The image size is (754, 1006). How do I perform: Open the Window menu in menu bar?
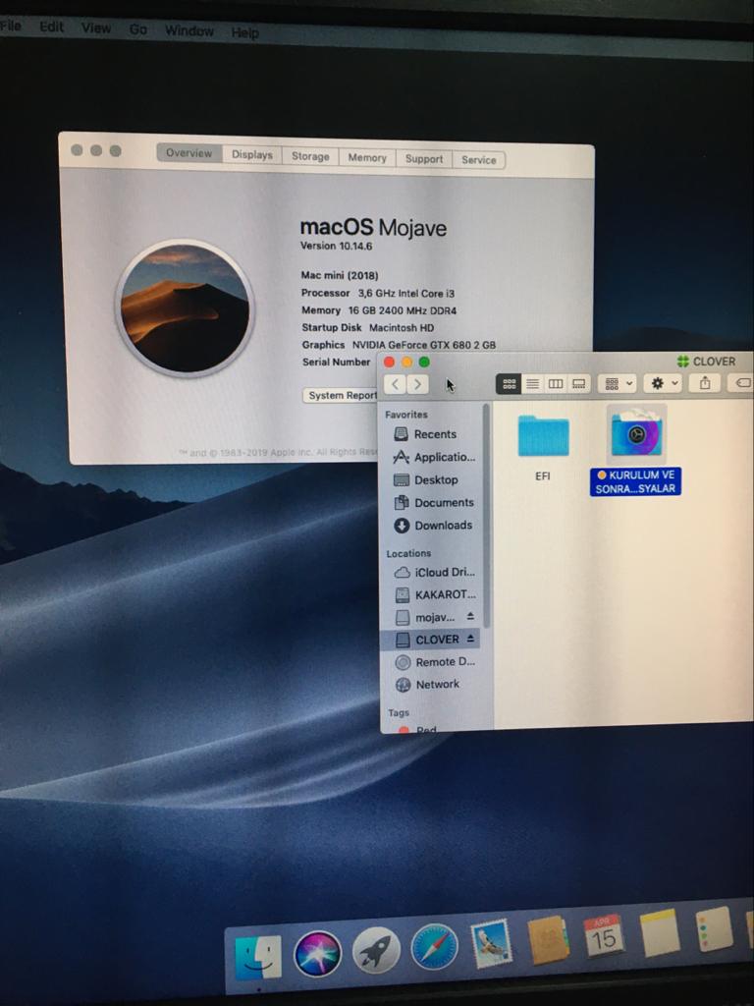click(x=188, y=30)
